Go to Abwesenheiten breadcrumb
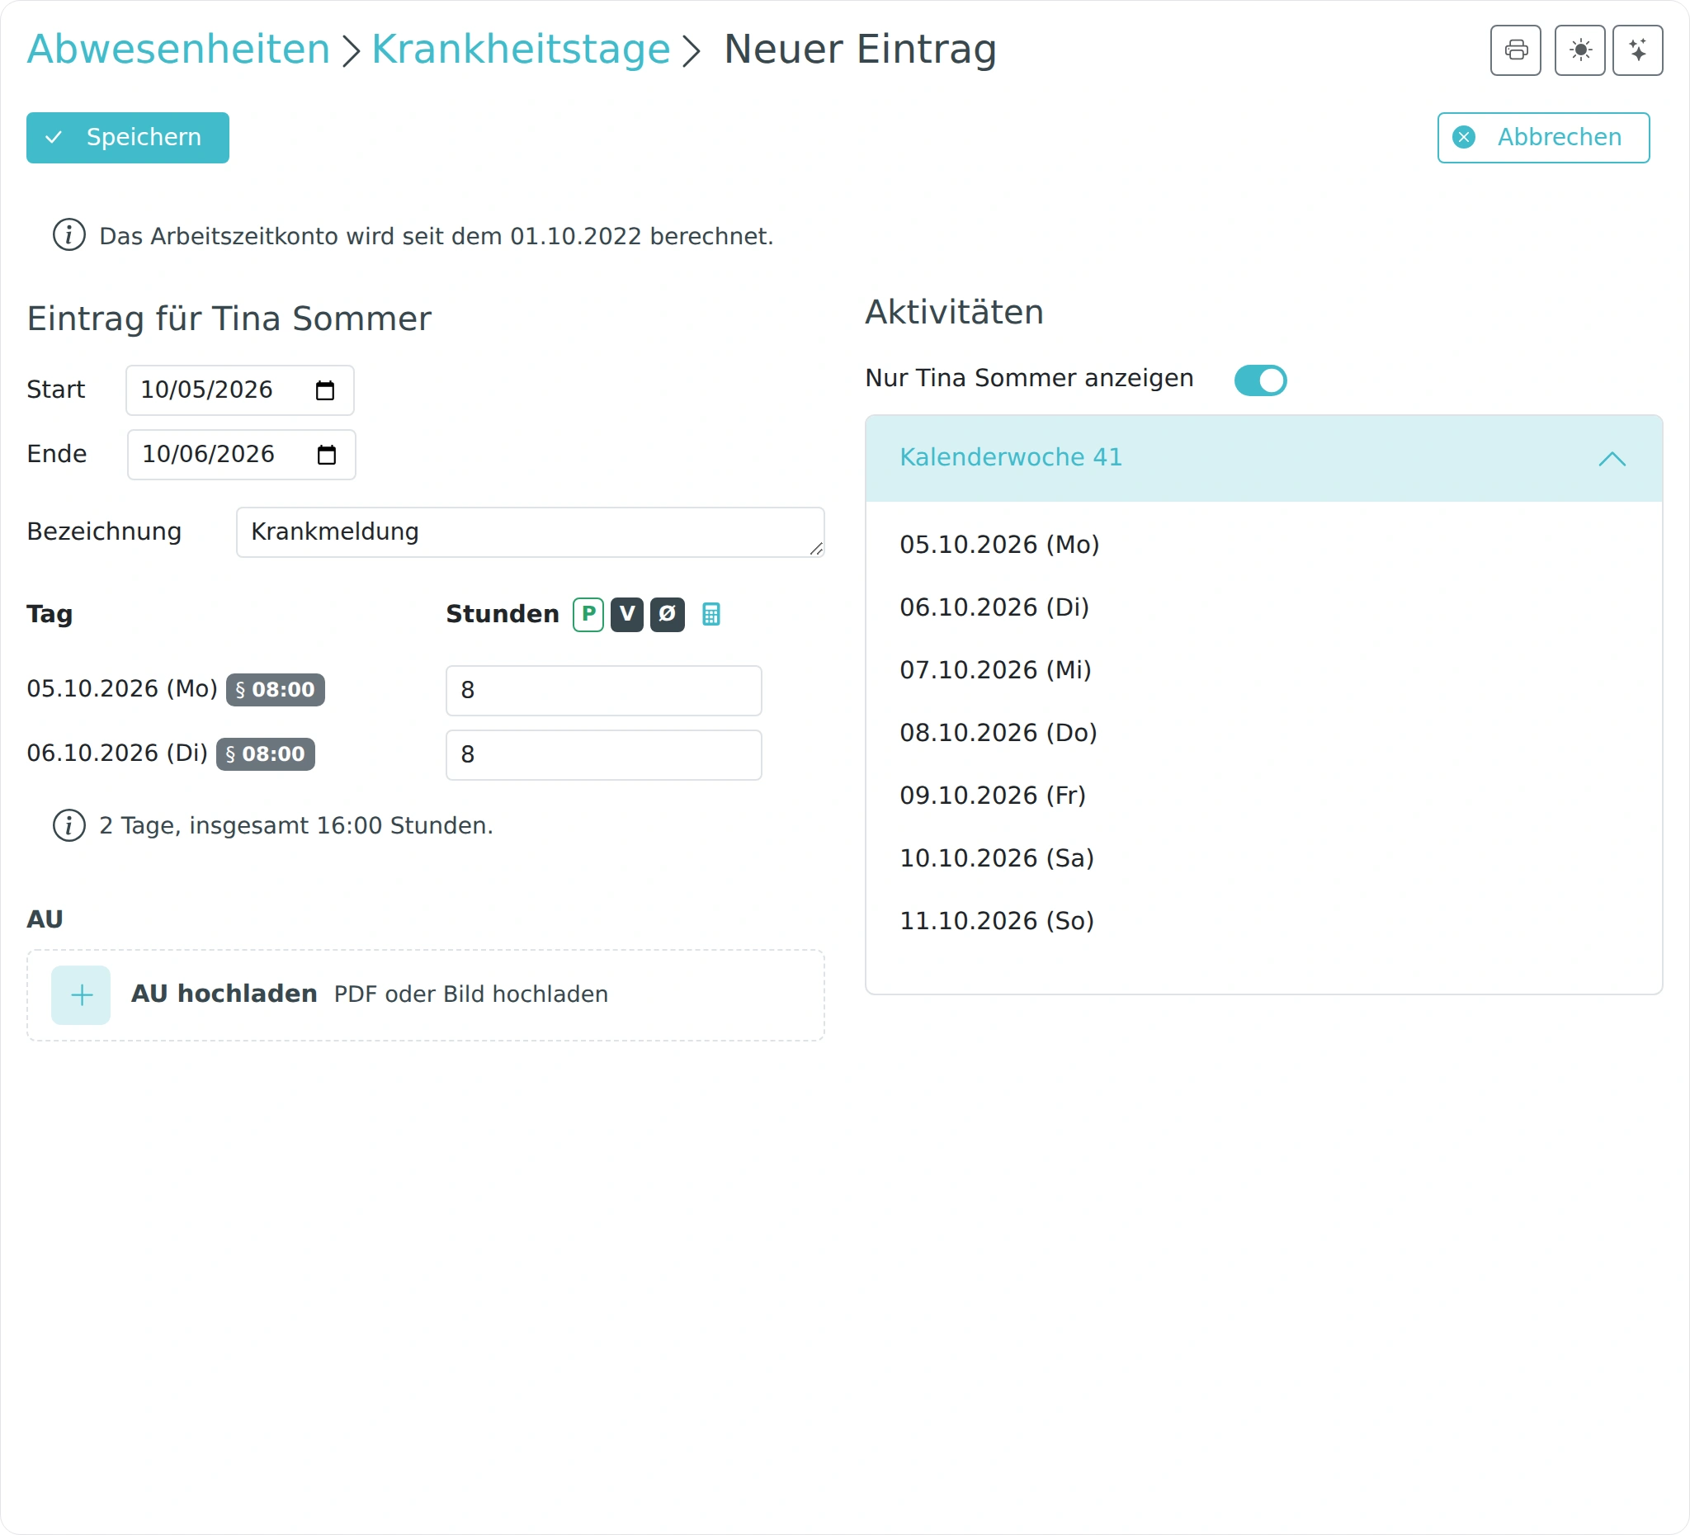Viewport: 1690px width, 1535px height. (x=177, y=49)
